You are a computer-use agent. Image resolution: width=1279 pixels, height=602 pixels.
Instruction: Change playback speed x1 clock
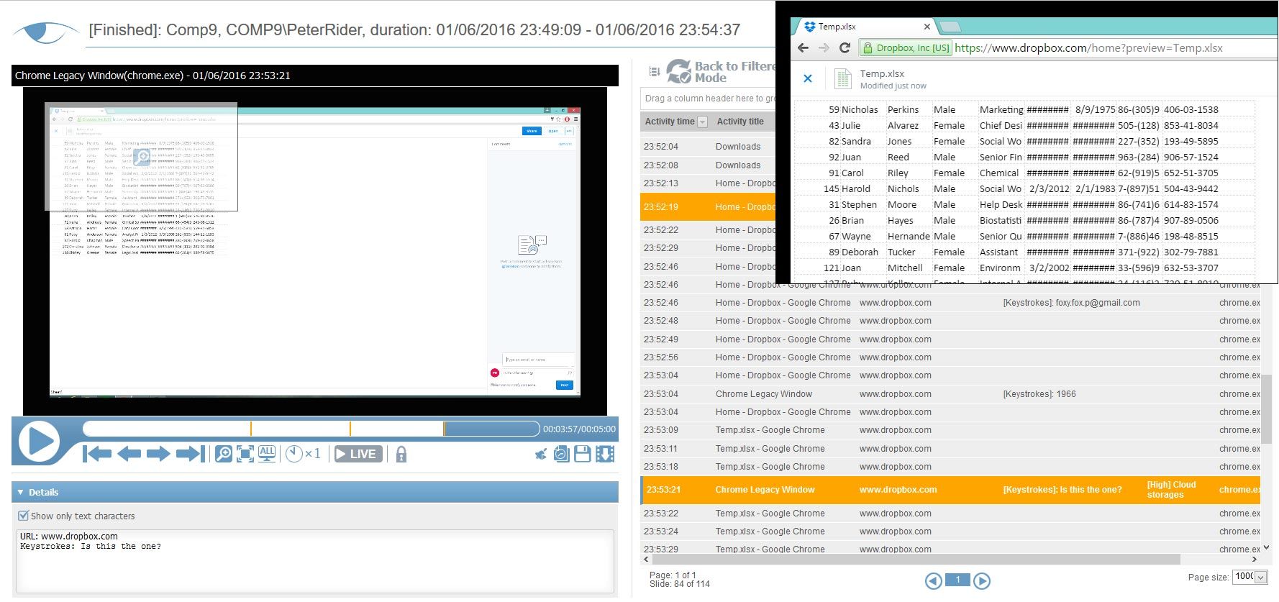[303, 454]
